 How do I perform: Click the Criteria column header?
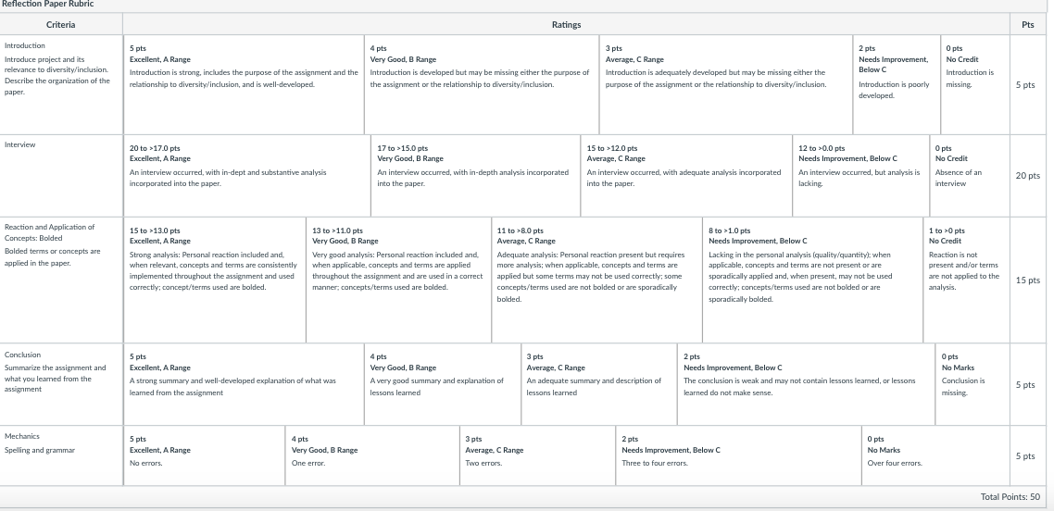point(61,24)
